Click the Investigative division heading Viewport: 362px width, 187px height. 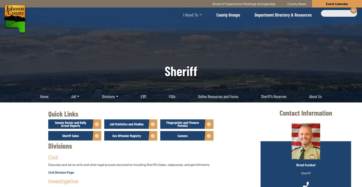pos(63,181)
